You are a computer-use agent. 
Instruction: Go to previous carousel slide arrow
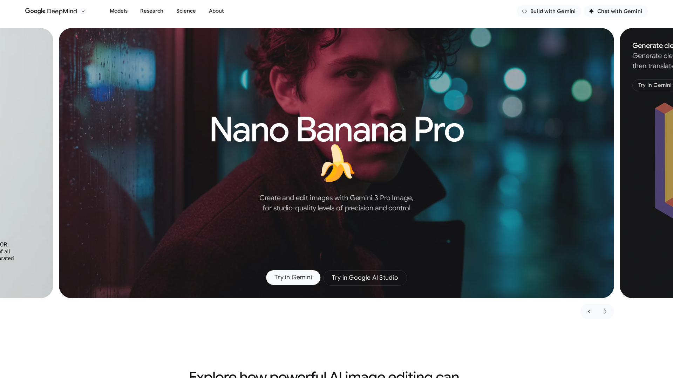(589, 311)
